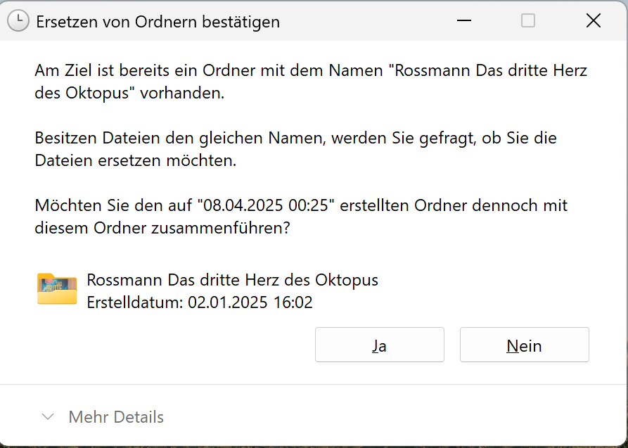Click the "Möchten Sie den auf" question line
Image resolution: width=628 pixels, height=448 pixels.
113,206
